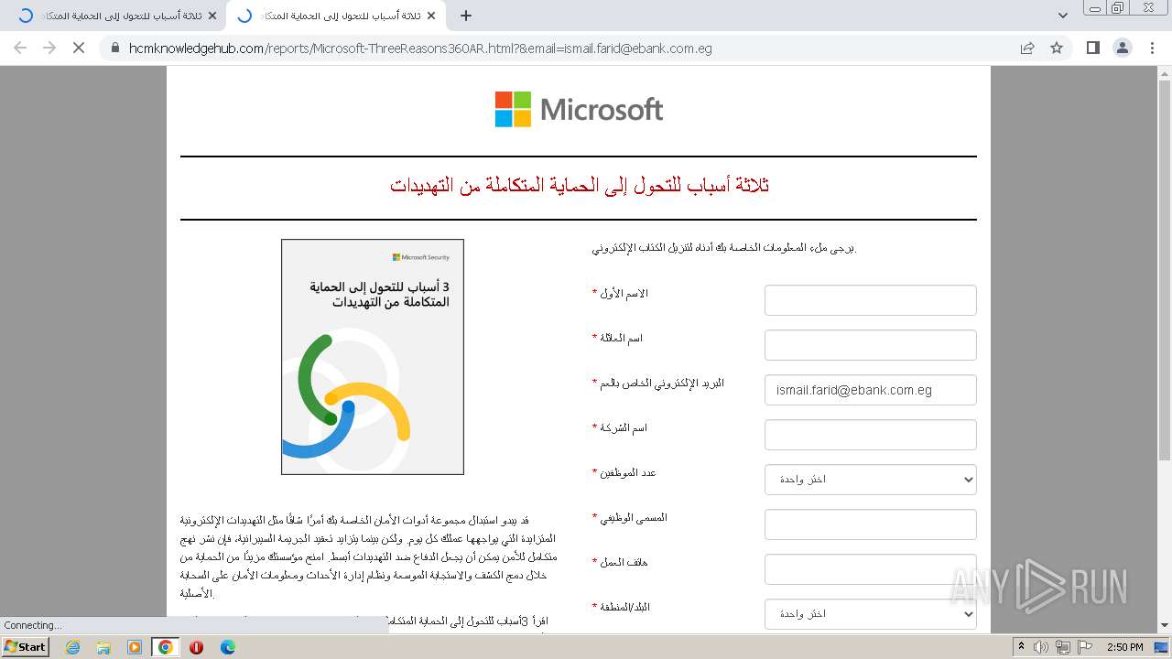Open the country/region (البلد/المنطقة) dropdown

pyautogui.click(x=871, y=614)
